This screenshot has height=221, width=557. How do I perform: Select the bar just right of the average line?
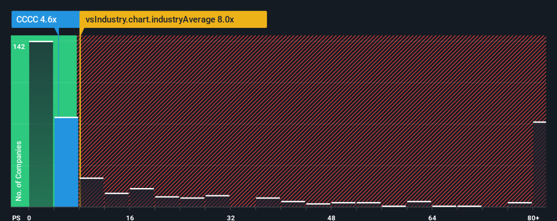[x=91, y=192]
